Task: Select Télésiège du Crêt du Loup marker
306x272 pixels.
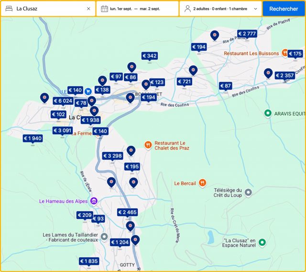Action: tap(248, 193)
